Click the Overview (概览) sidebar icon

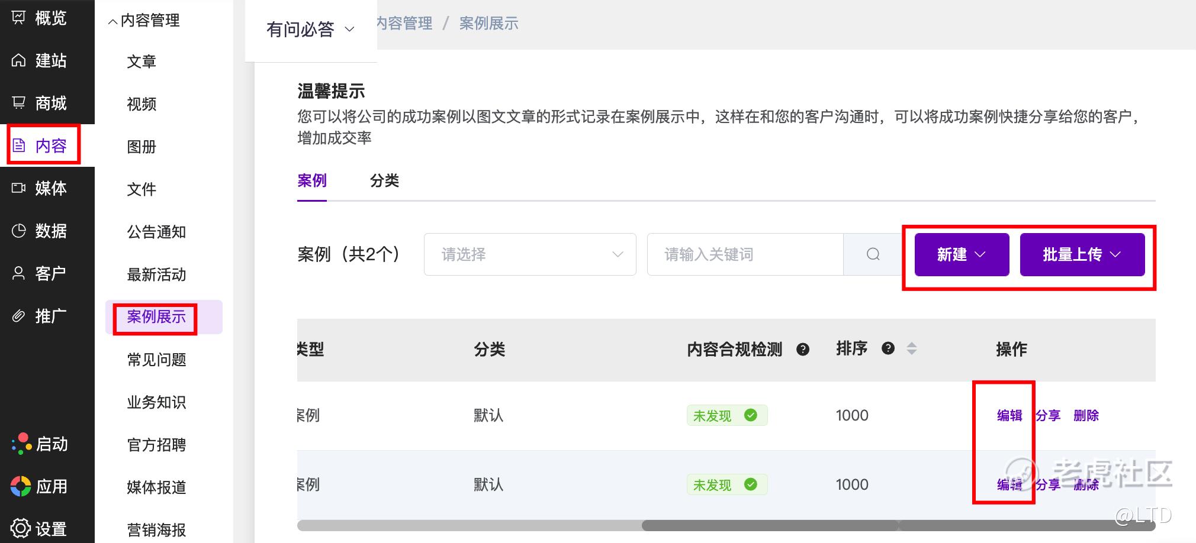tap(19, 18)
